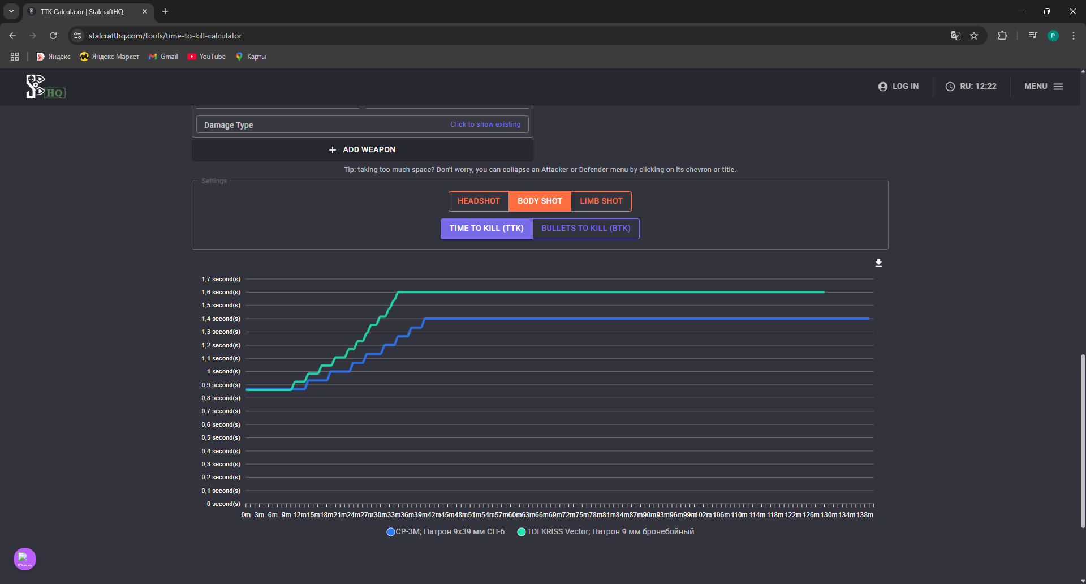
Task: Reload the current page
Action: (53, 36)
